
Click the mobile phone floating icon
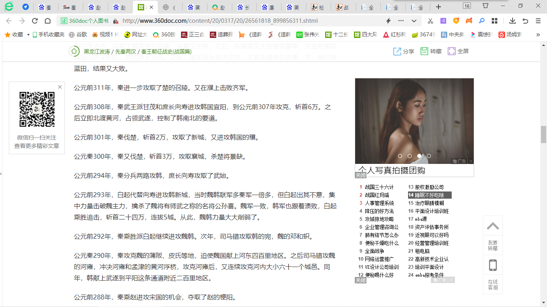493,265
